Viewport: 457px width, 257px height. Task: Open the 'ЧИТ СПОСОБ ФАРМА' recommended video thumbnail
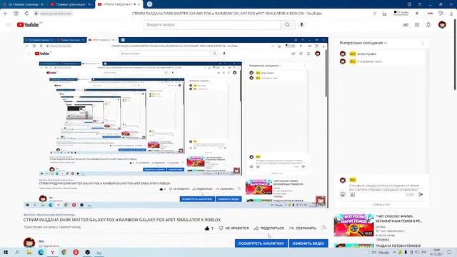354,226
